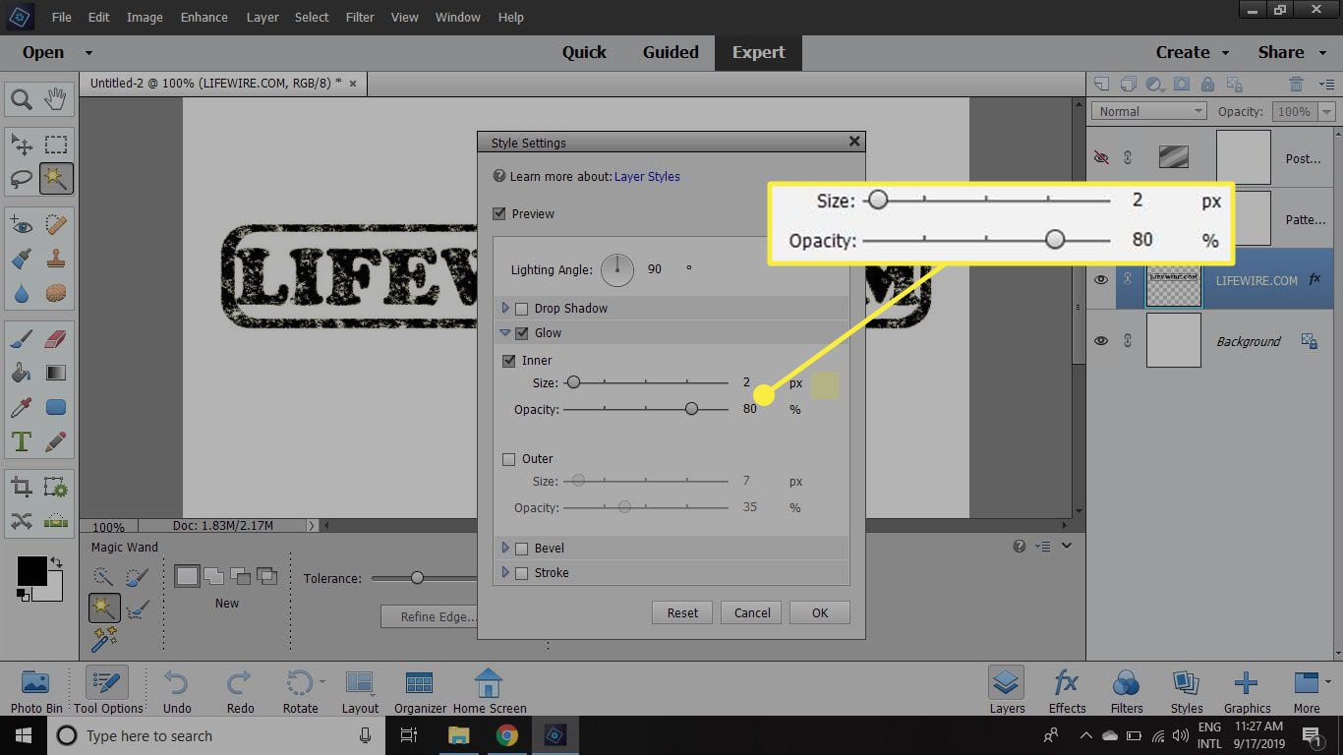The height and width of the screenshot is (755, 1343).
Task: Select the Type tool
Action: (22, 440)
